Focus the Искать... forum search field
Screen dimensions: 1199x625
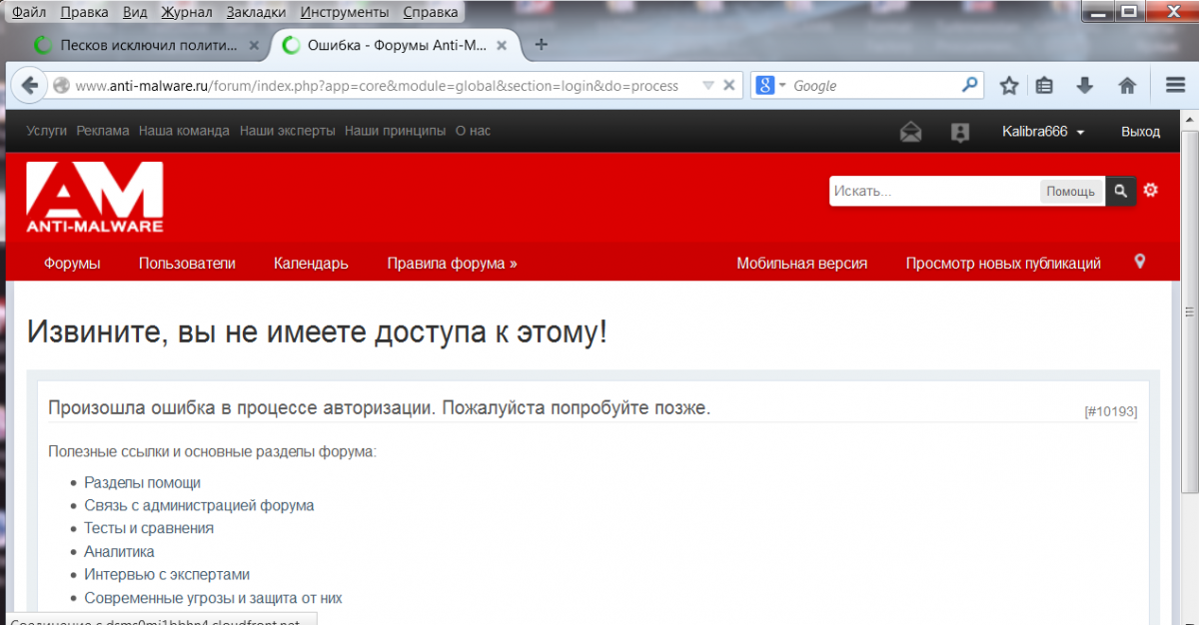tap(935, 191)
